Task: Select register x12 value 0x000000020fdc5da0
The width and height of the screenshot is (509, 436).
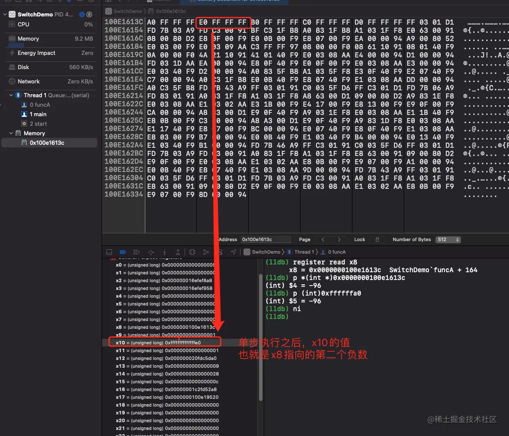Action: 191,359
